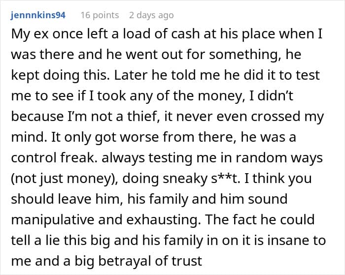Click the "16 points" score label
The image size is (345, 275).
(x=100, y=15)
